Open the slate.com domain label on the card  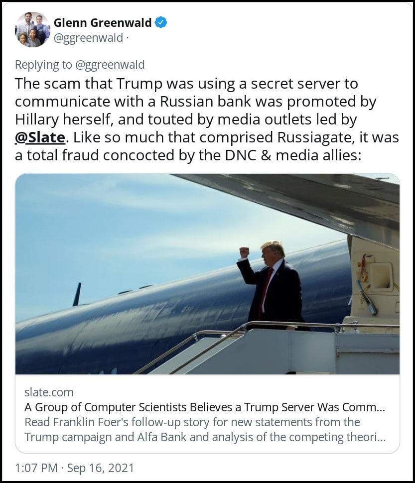pos(49,392)
